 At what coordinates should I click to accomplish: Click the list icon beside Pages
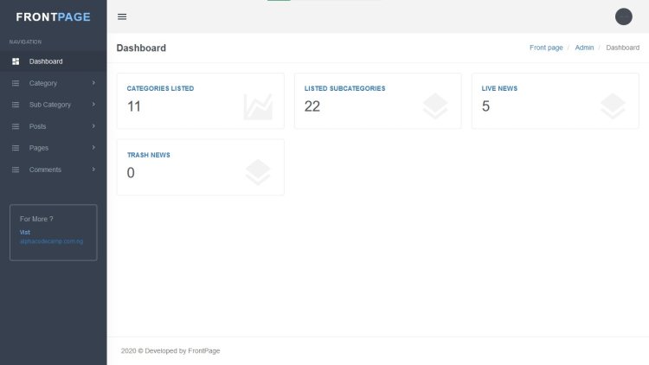tap(16, 148)
